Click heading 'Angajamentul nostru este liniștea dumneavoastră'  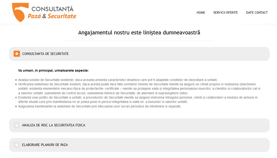(x=139, y=33)
